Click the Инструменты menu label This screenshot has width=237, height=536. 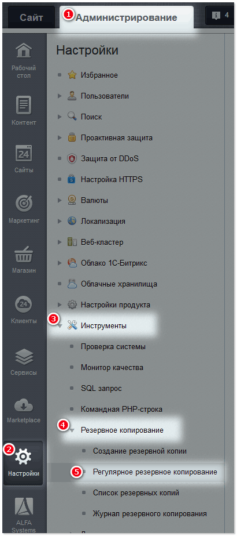(x=103, y=326)
